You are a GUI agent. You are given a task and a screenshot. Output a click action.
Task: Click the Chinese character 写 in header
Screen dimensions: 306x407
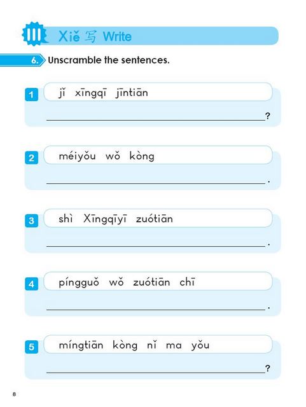[x=91, y=36]
